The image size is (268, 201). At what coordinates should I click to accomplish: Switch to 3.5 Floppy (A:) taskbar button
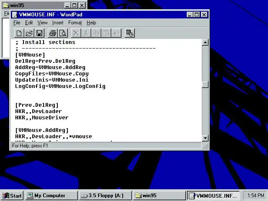[105, 196]
